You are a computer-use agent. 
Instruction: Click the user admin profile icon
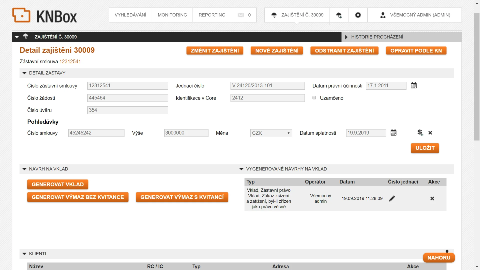click(383, 15)
